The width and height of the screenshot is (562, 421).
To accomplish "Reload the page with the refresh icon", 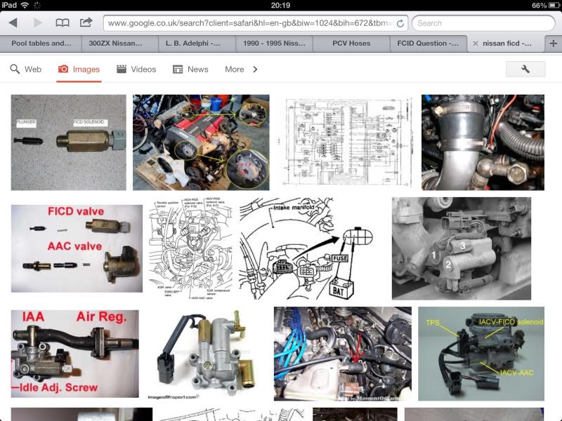I will [x=400, y=23].
